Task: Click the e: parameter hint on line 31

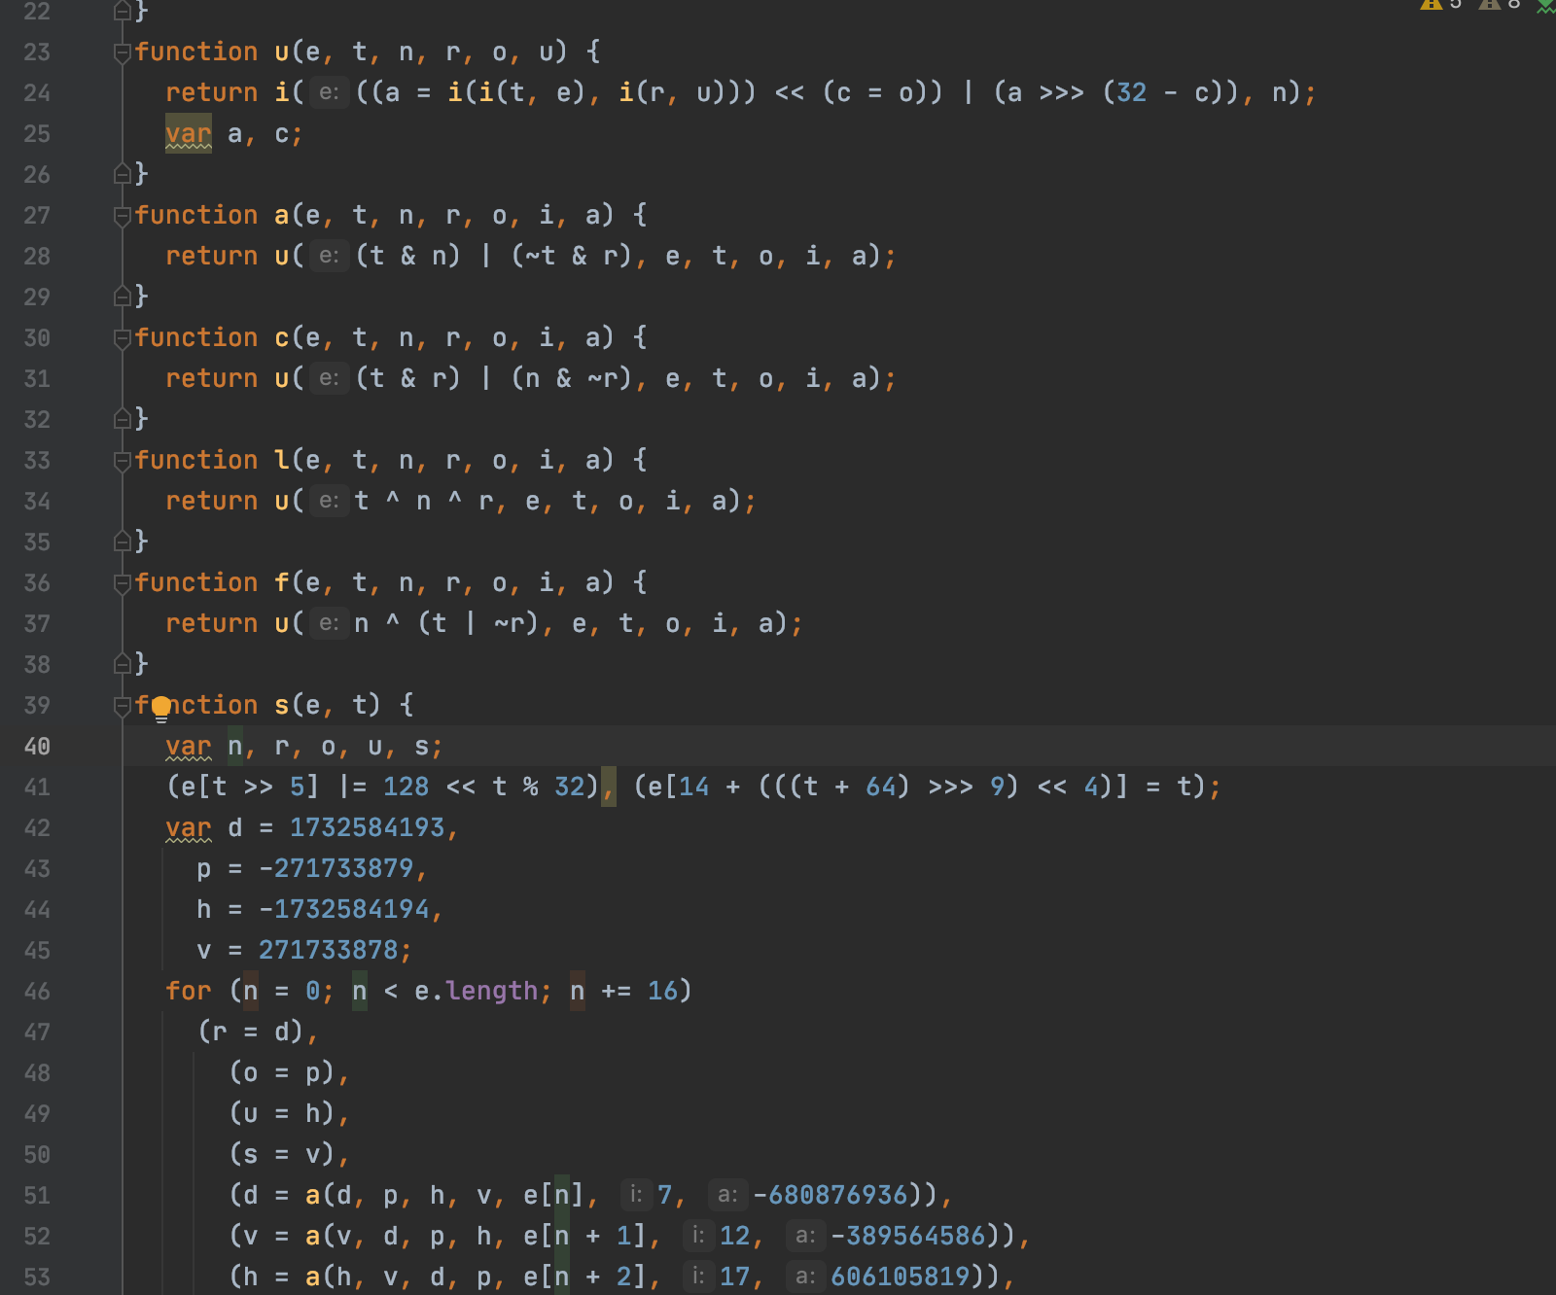Action: coord(330,378)
